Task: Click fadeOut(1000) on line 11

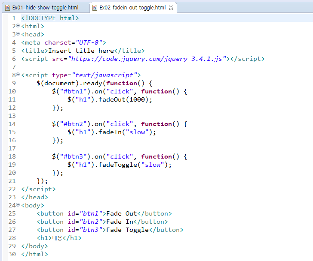Action: coord(123,99)
